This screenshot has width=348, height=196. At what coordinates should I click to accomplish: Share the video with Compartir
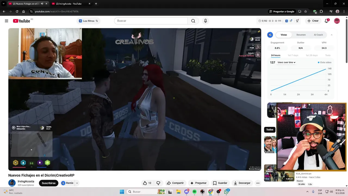(x=175, y=183)
